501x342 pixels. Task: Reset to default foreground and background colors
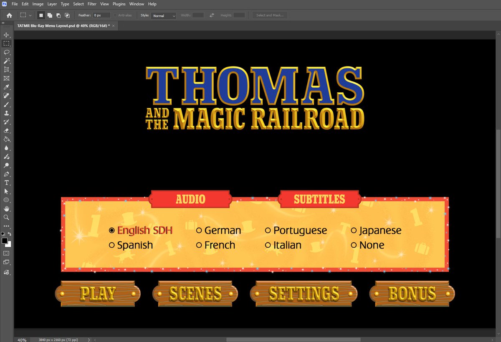[3, 234]
